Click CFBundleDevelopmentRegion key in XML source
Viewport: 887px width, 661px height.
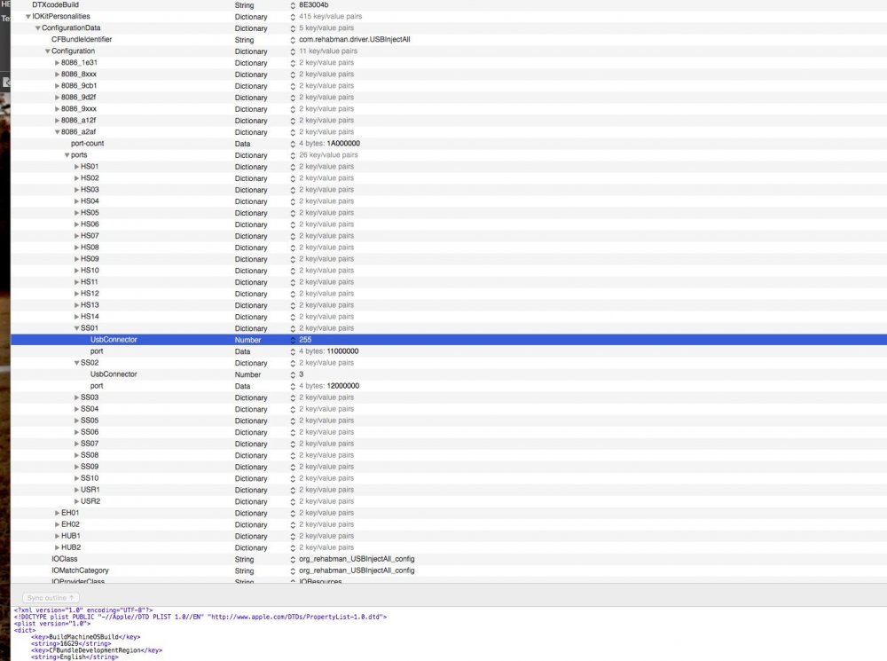pyautogui.click(x=97, y=650)
